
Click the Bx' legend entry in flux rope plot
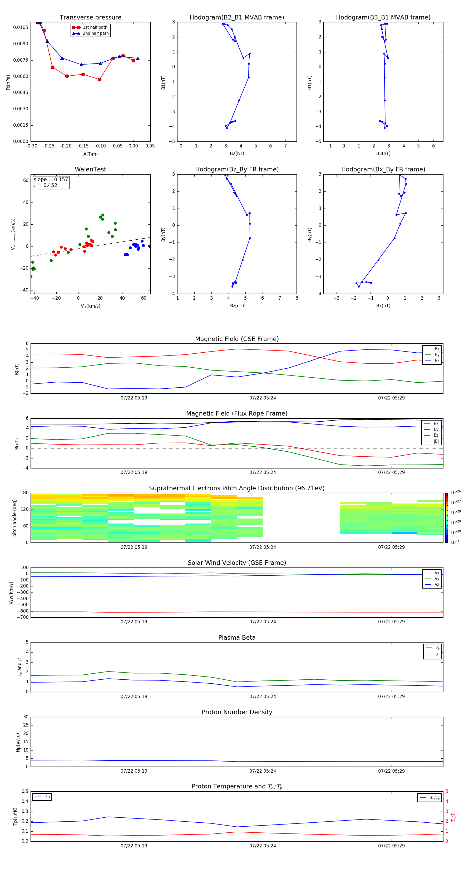pyautogui.click(x=432, y=424)
